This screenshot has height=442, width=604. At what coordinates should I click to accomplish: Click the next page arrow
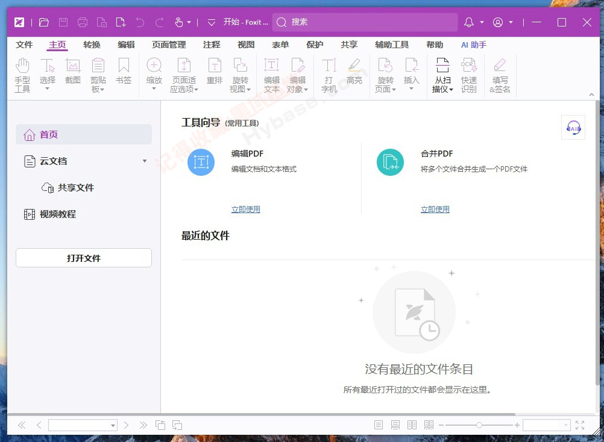point(126,425)
